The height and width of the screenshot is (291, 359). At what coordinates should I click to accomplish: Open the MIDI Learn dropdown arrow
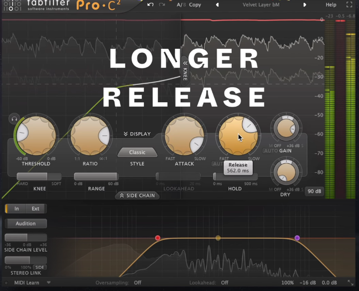point(48,283)
